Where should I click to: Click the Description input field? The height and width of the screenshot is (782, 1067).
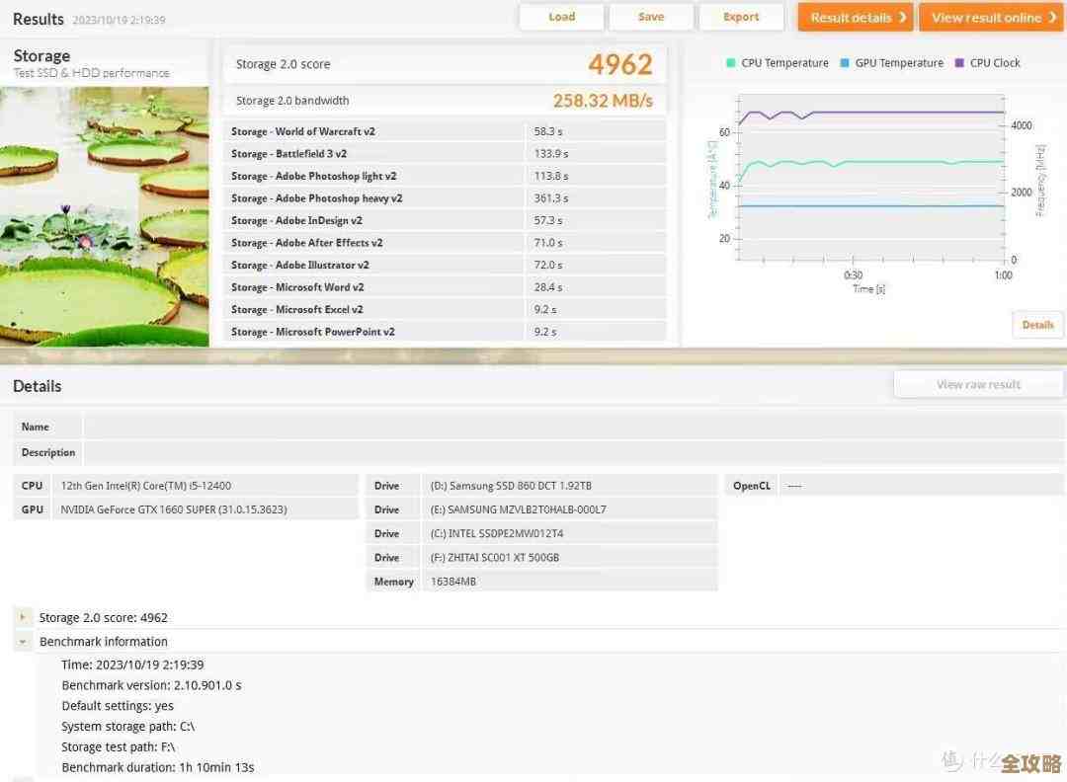tap(573, 452)
